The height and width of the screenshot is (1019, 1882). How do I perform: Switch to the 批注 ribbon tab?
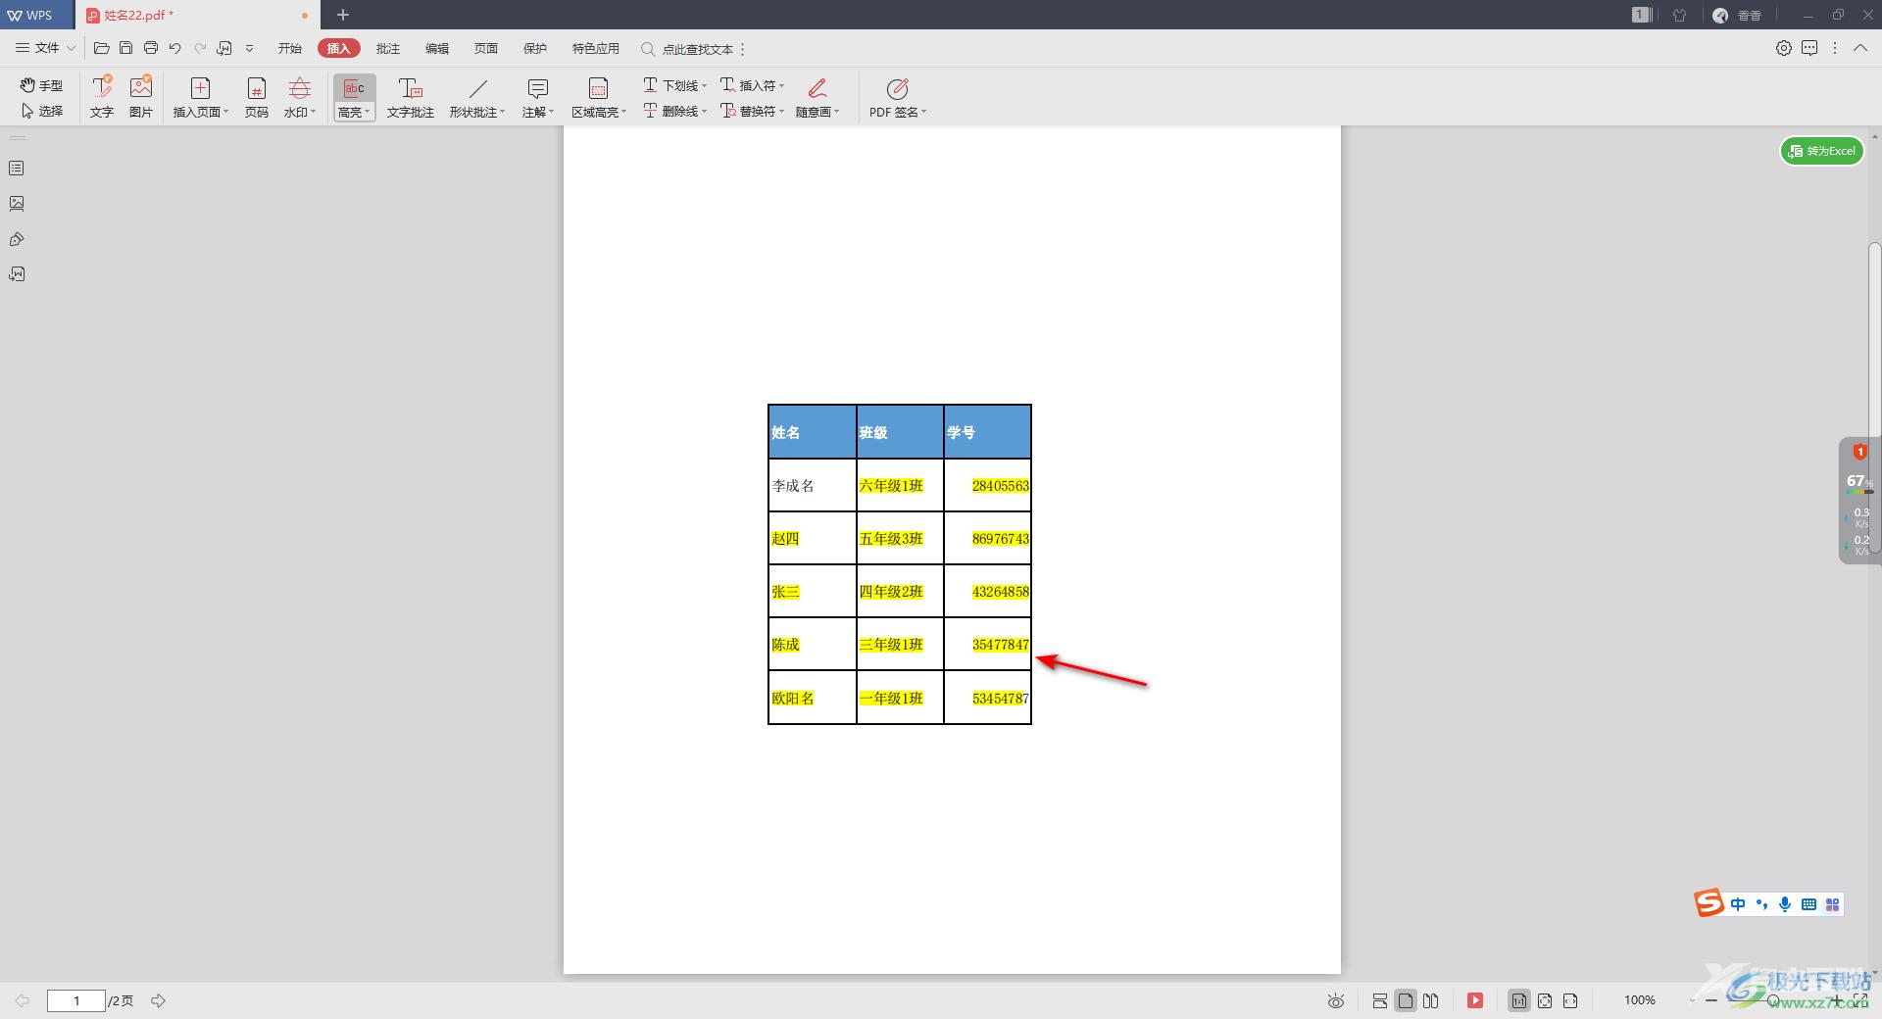click(x=388, y=48)
